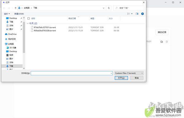184x118 pixels.
Task: Sort by the 修改日期 column header
Action: pos(72,18)
